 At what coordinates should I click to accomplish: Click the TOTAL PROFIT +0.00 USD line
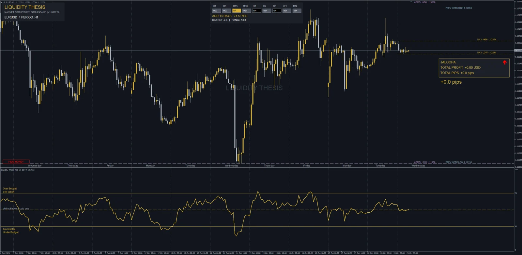pos(460,68)
